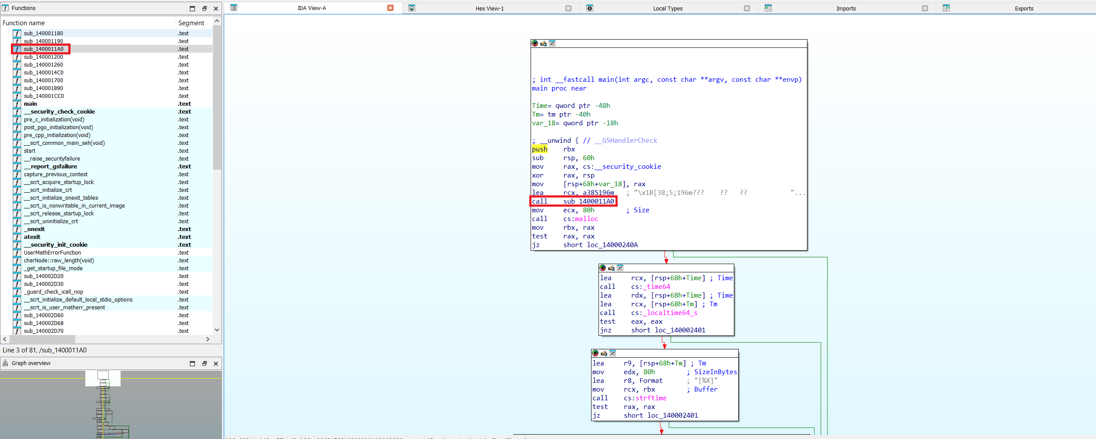Sort the functions list by Segment

(x=194, y=23)
